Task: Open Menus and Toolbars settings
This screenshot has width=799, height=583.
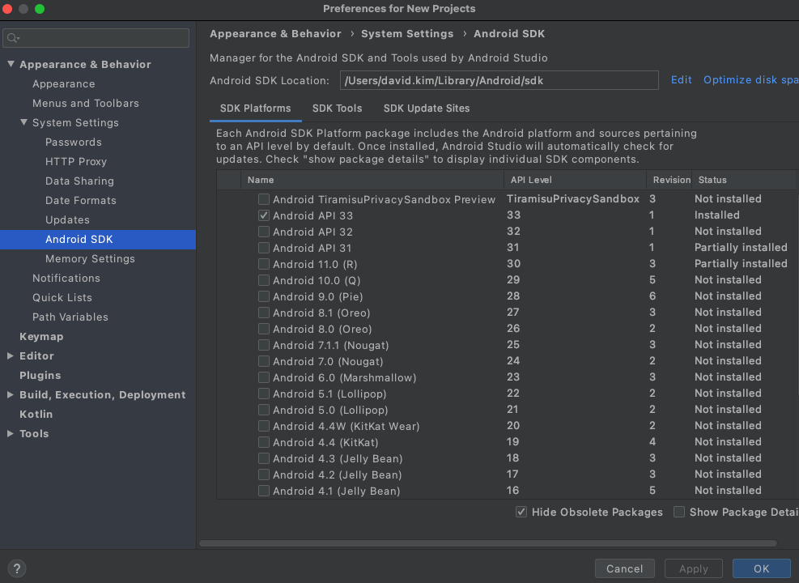Action: (86, 103)
